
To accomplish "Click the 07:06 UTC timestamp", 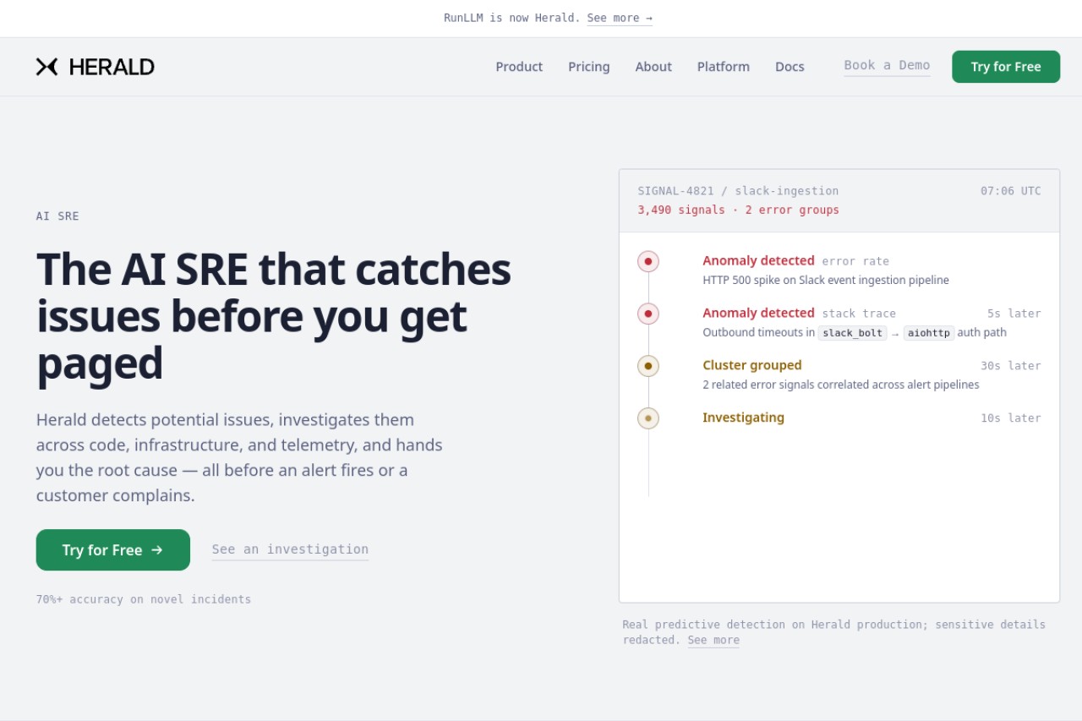I will point(1011,191).
